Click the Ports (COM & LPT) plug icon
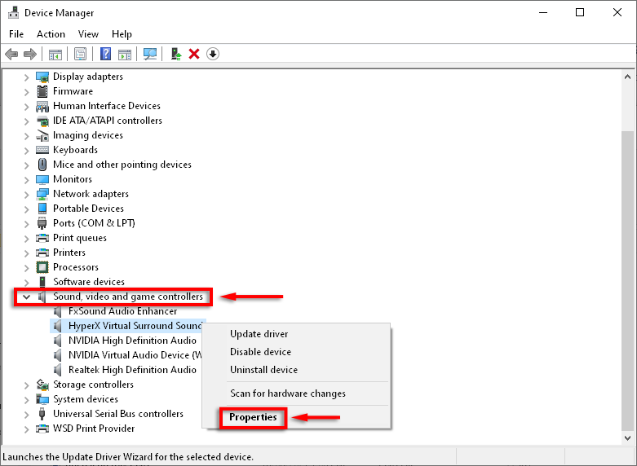637x466 pixels. tap(42, 223)
